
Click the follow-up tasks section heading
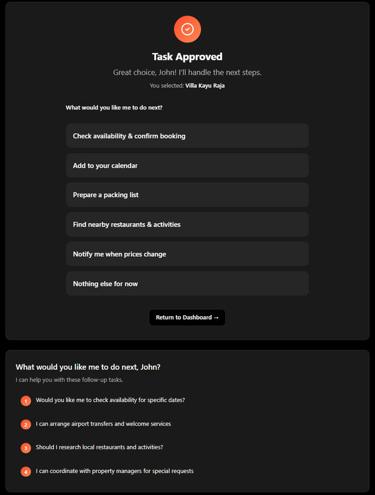[x=88, y=367]
